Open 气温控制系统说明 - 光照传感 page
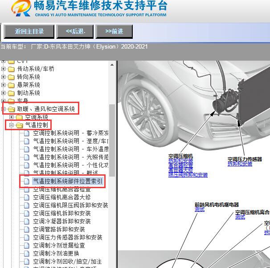Screen dimensions: 270x268 click(x=71, y=157)
